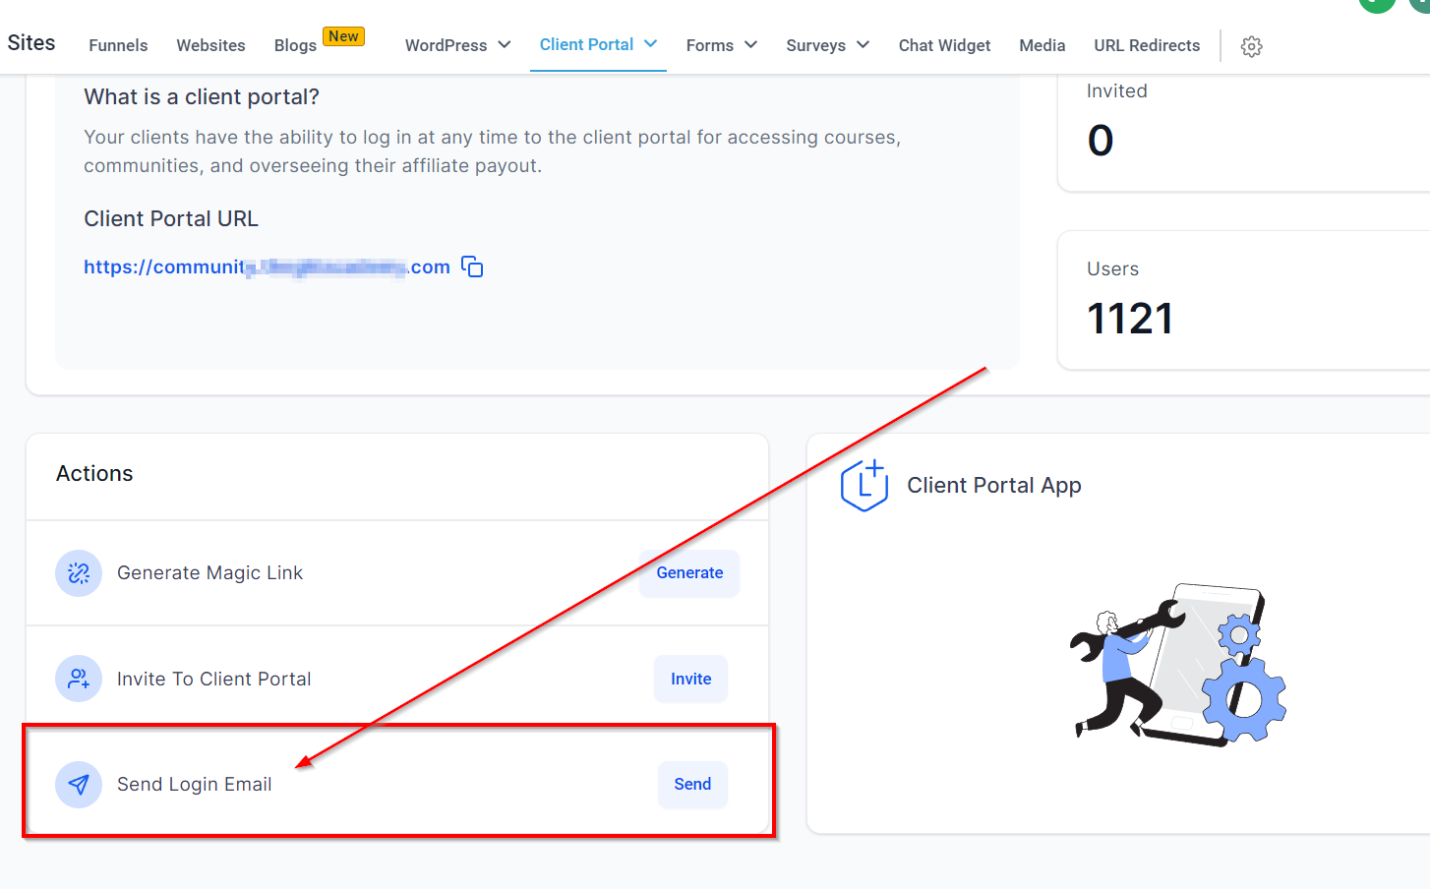Copy the Client Portal URL icon
Screen dimensions: 1430x889
[x=472, y=267]
